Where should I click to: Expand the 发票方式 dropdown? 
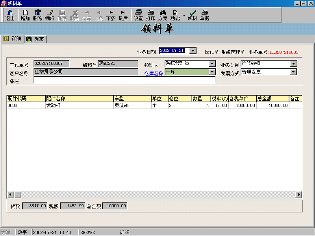[x=293, y=72]
